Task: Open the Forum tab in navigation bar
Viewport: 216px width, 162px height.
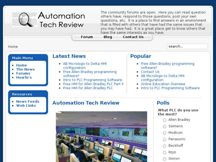Action: click(x=87, y=37)
